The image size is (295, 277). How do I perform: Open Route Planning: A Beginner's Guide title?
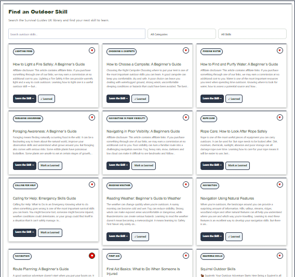coord(41,269)
